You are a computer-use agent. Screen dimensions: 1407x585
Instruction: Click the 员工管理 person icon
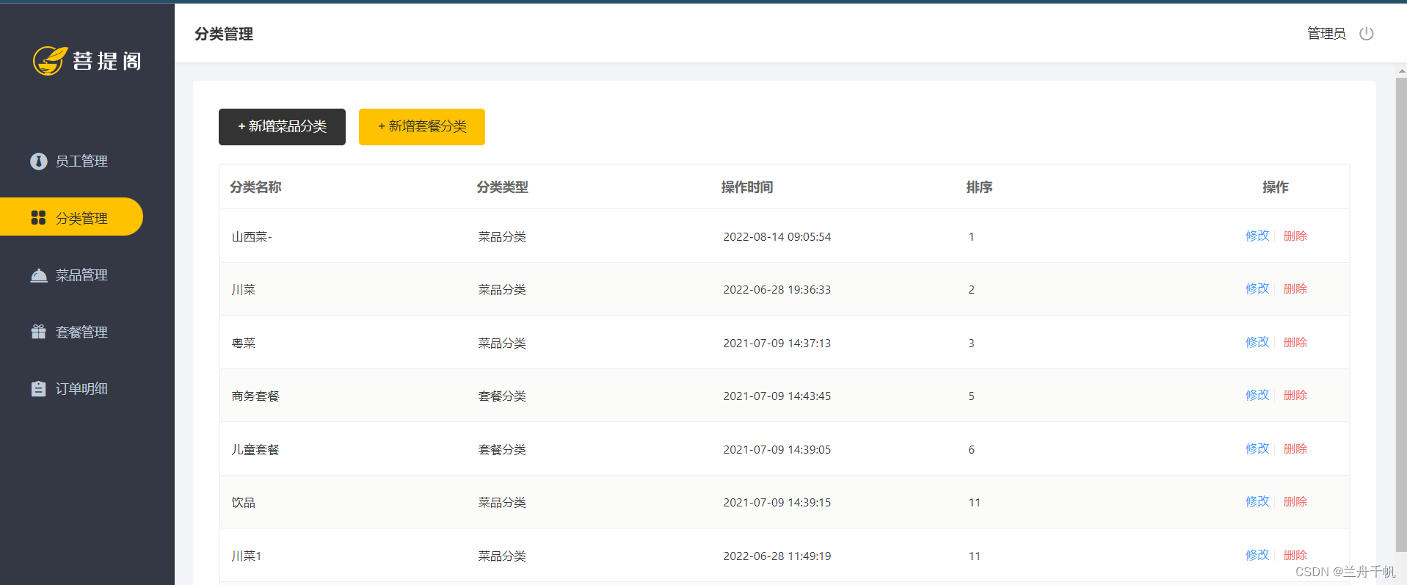pyautogui.click(x=39, y=161)
